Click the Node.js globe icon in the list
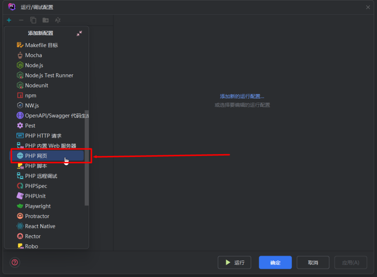The width and height of the screenshot is (377, 277). [x=20, y=65]
